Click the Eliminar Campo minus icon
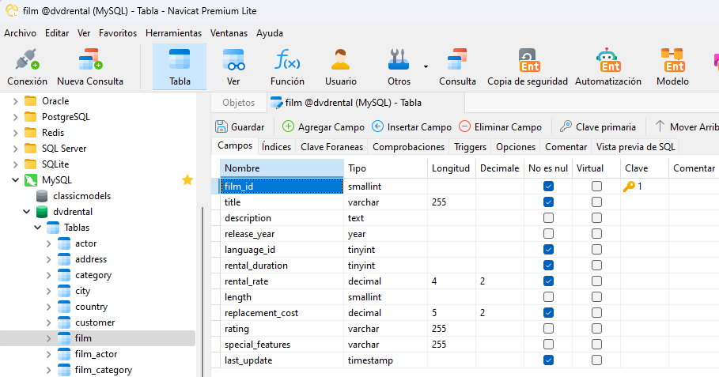The image size is (719, 377). point(464,126)
